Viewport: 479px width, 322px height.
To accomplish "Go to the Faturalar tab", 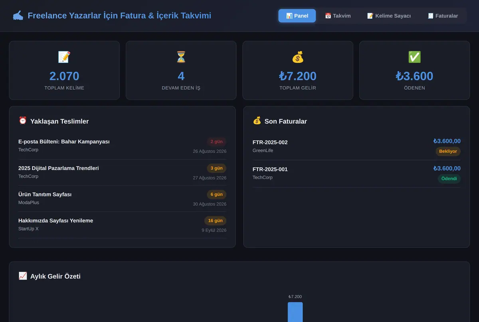I will [x=443, y=16].
